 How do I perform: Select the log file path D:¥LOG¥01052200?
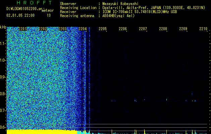click(x=22, y=9)
